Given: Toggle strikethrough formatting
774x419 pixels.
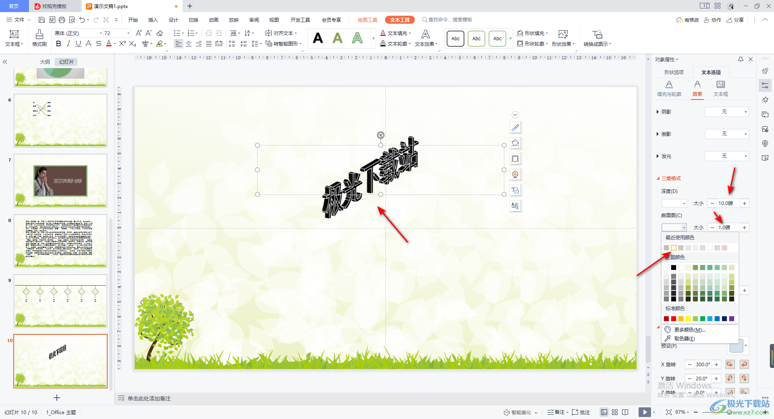Looking at the screenshot, I should coord(99,44).
